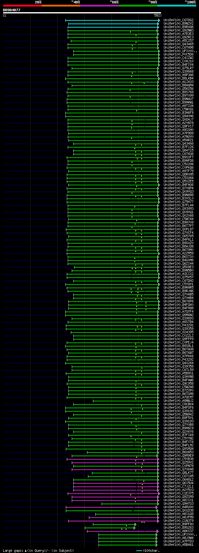
Task: Open hit label UniRef100_C4IZW2
Action: [x=178, y=58]
